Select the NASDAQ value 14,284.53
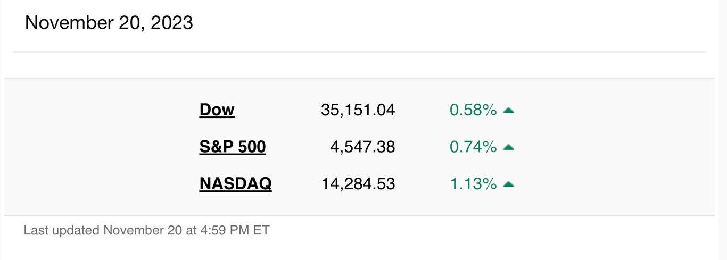 click(x=358, y=184)
